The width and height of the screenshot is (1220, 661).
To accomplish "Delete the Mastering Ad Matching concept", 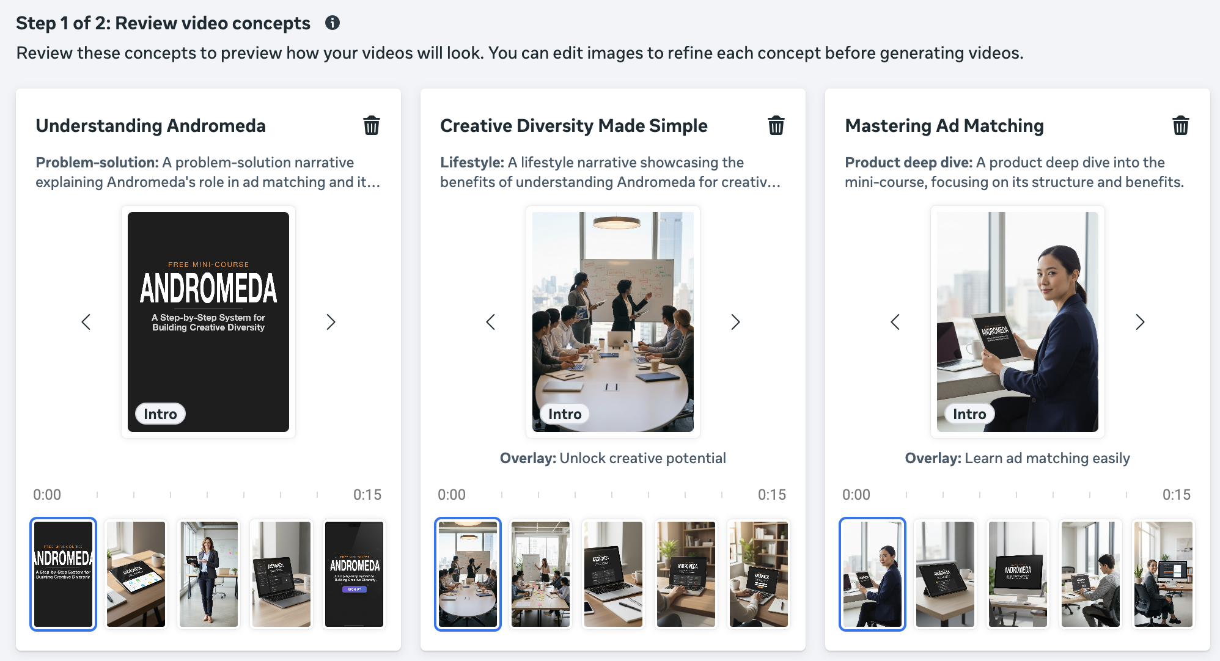I will click(x=1180, y=126).
